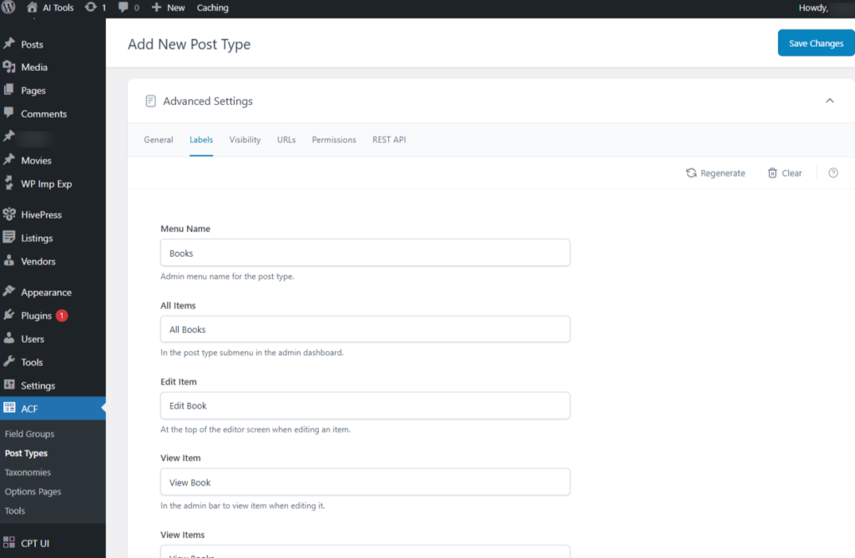Click the Save Changes button
Screen dimensions: 855x558
(815, 43)
